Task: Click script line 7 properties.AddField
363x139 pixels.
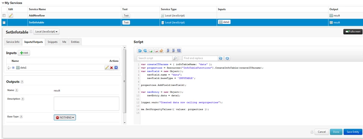Action: 164,85
